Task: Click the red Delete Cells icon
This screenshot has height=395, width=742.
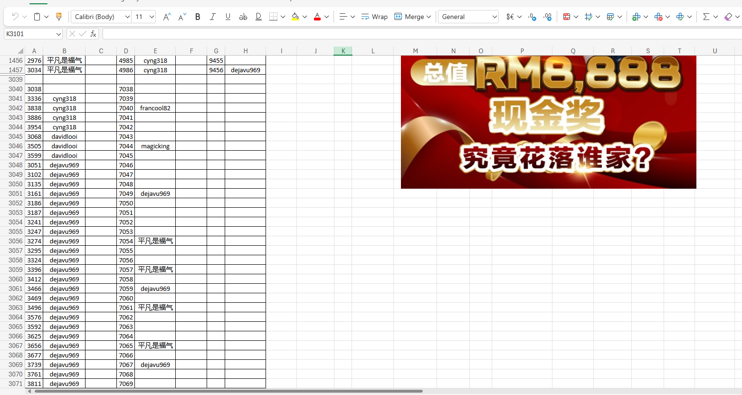Action: tap(659, 17)
